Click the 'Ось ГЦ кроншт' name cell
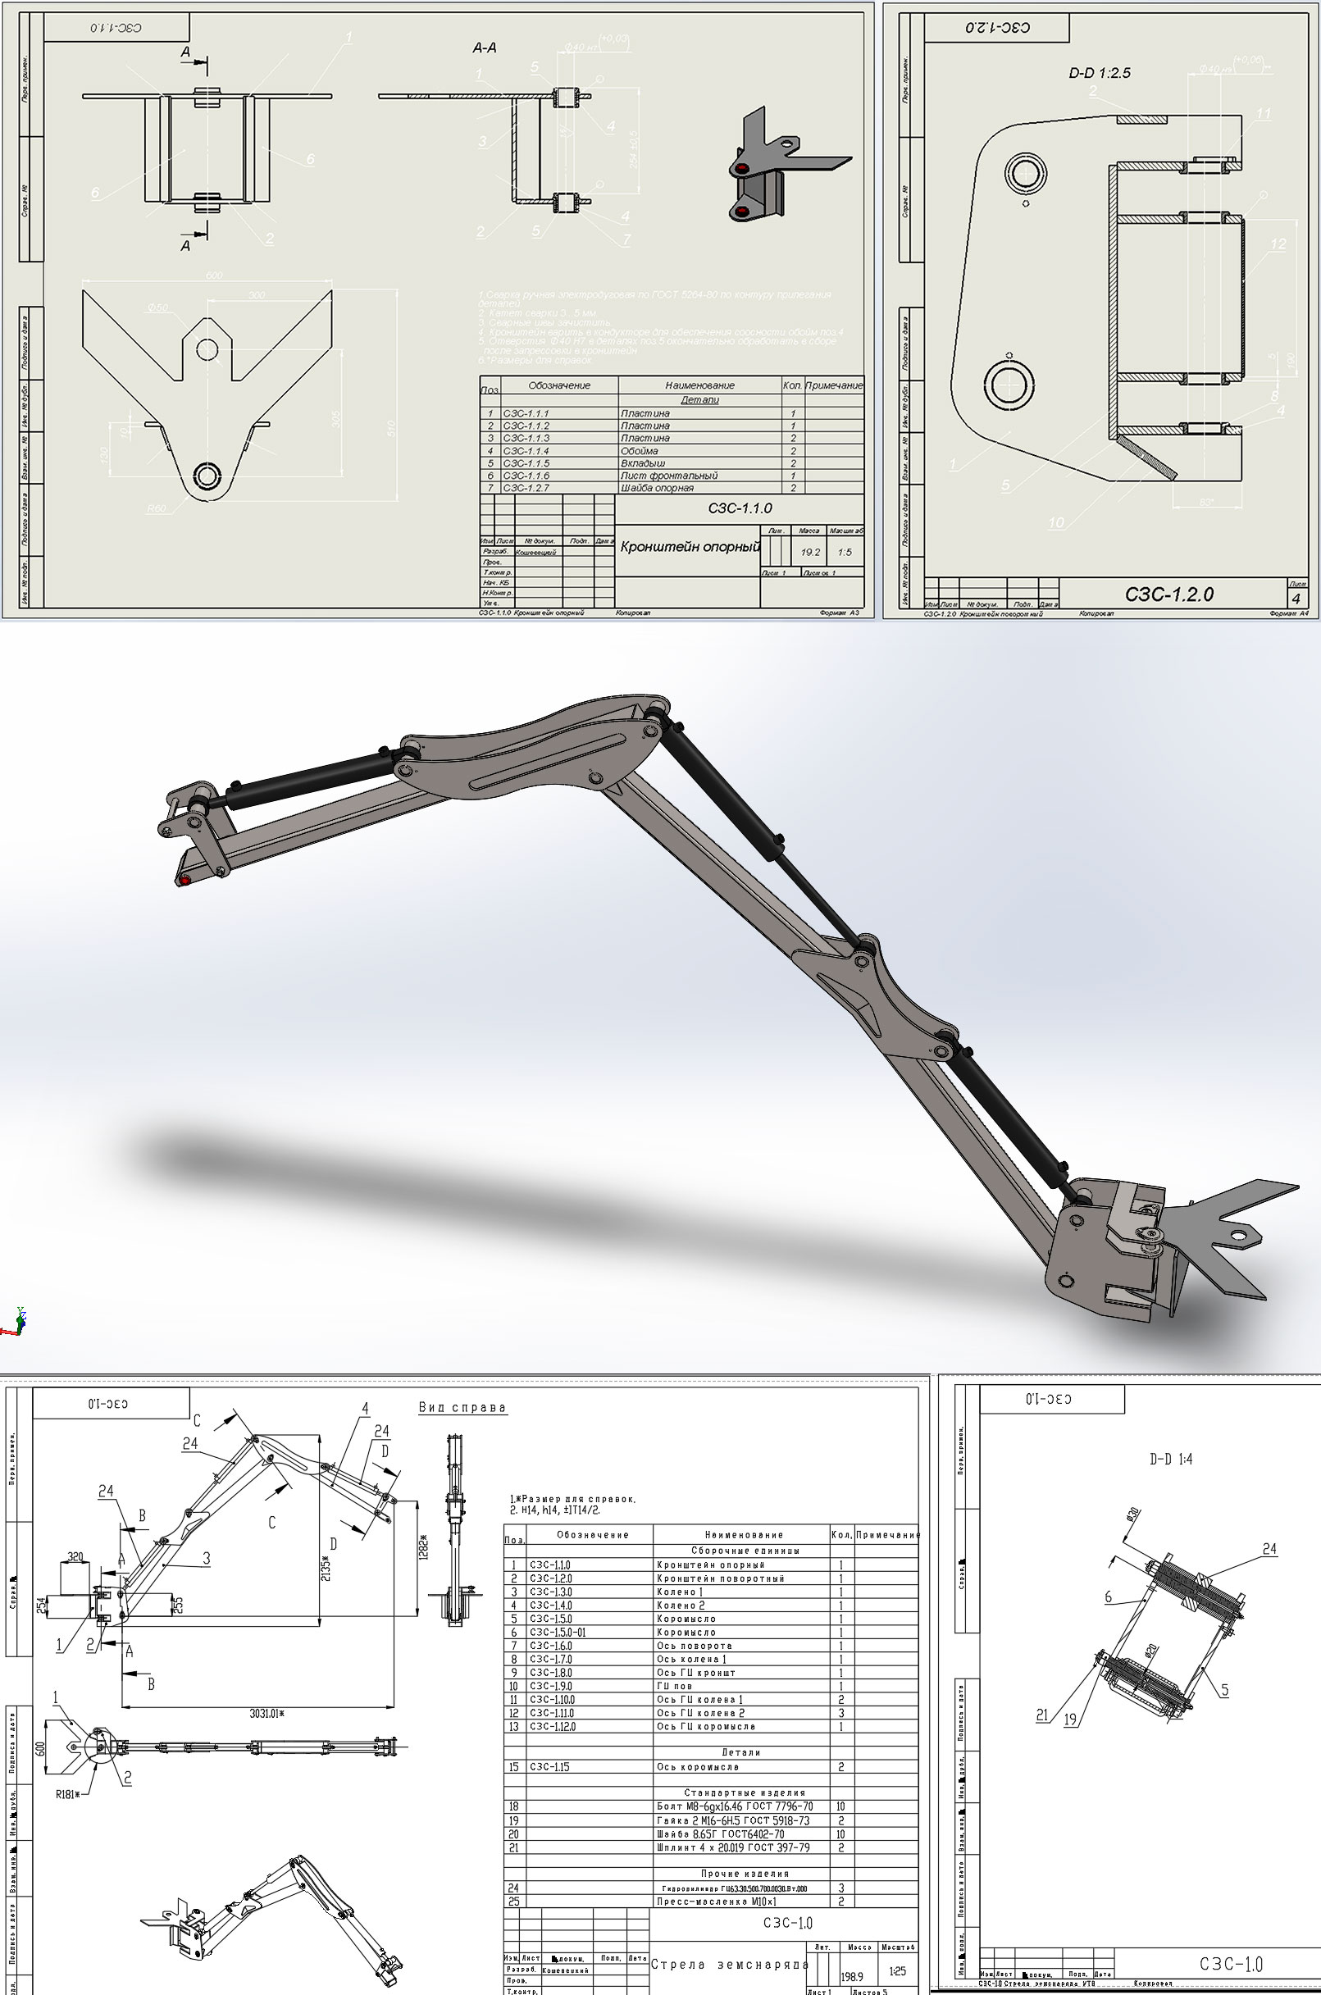This screenshot has height=1995, width=1321. (742, 1672)
